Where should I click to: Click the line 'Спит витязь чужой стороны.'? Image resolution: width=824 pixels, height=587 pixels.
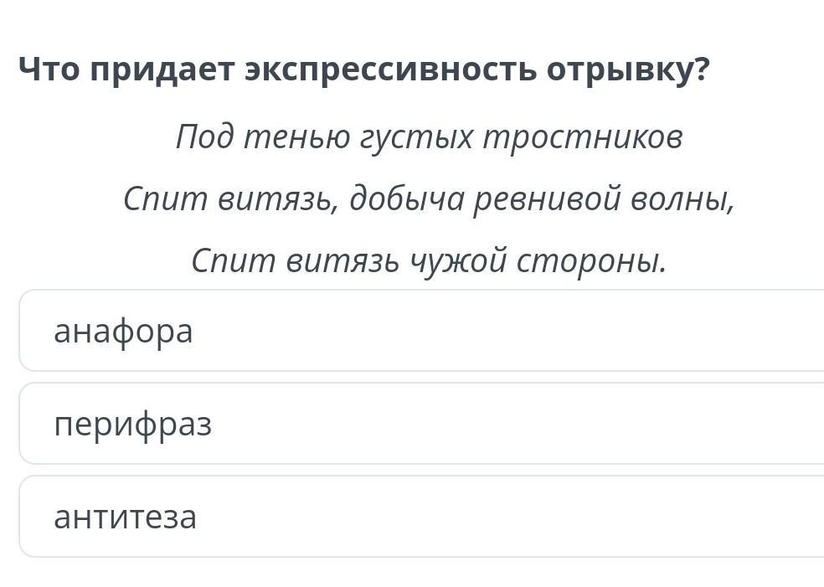click(x=429, y=261)
